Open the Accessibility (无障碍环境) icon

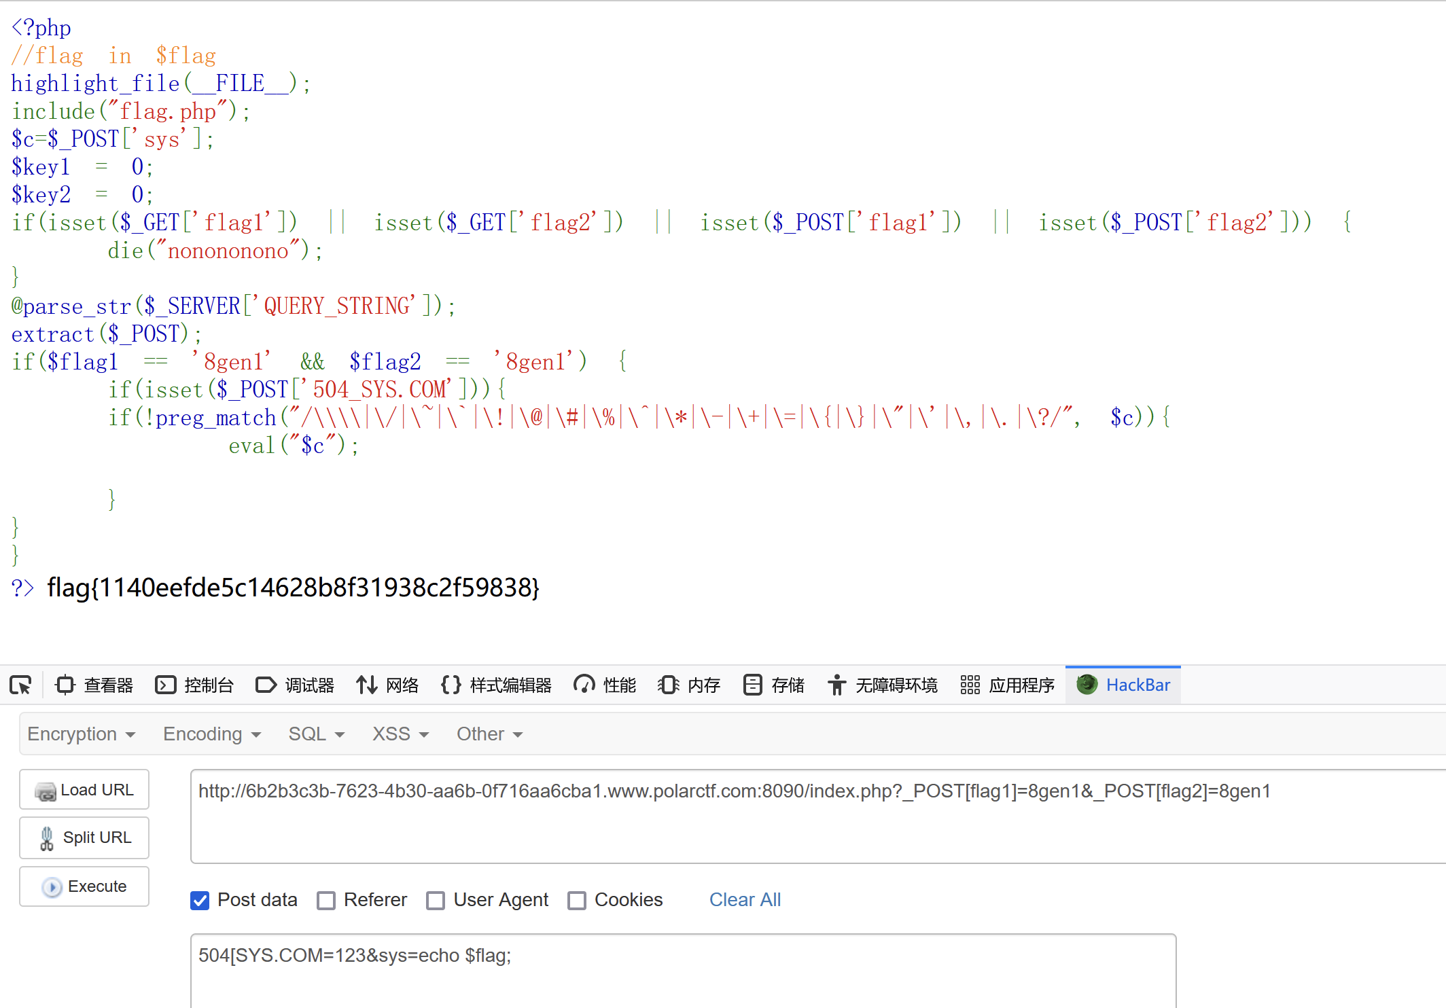coord(836,685)
